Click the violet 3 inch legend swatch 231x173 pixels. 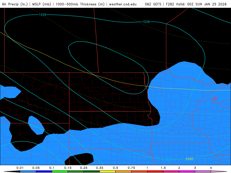[203, 172]
